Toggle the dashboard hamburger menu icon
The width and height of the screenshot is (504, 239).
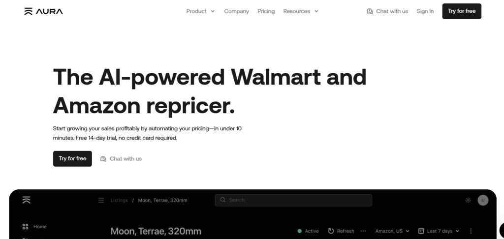101,200
